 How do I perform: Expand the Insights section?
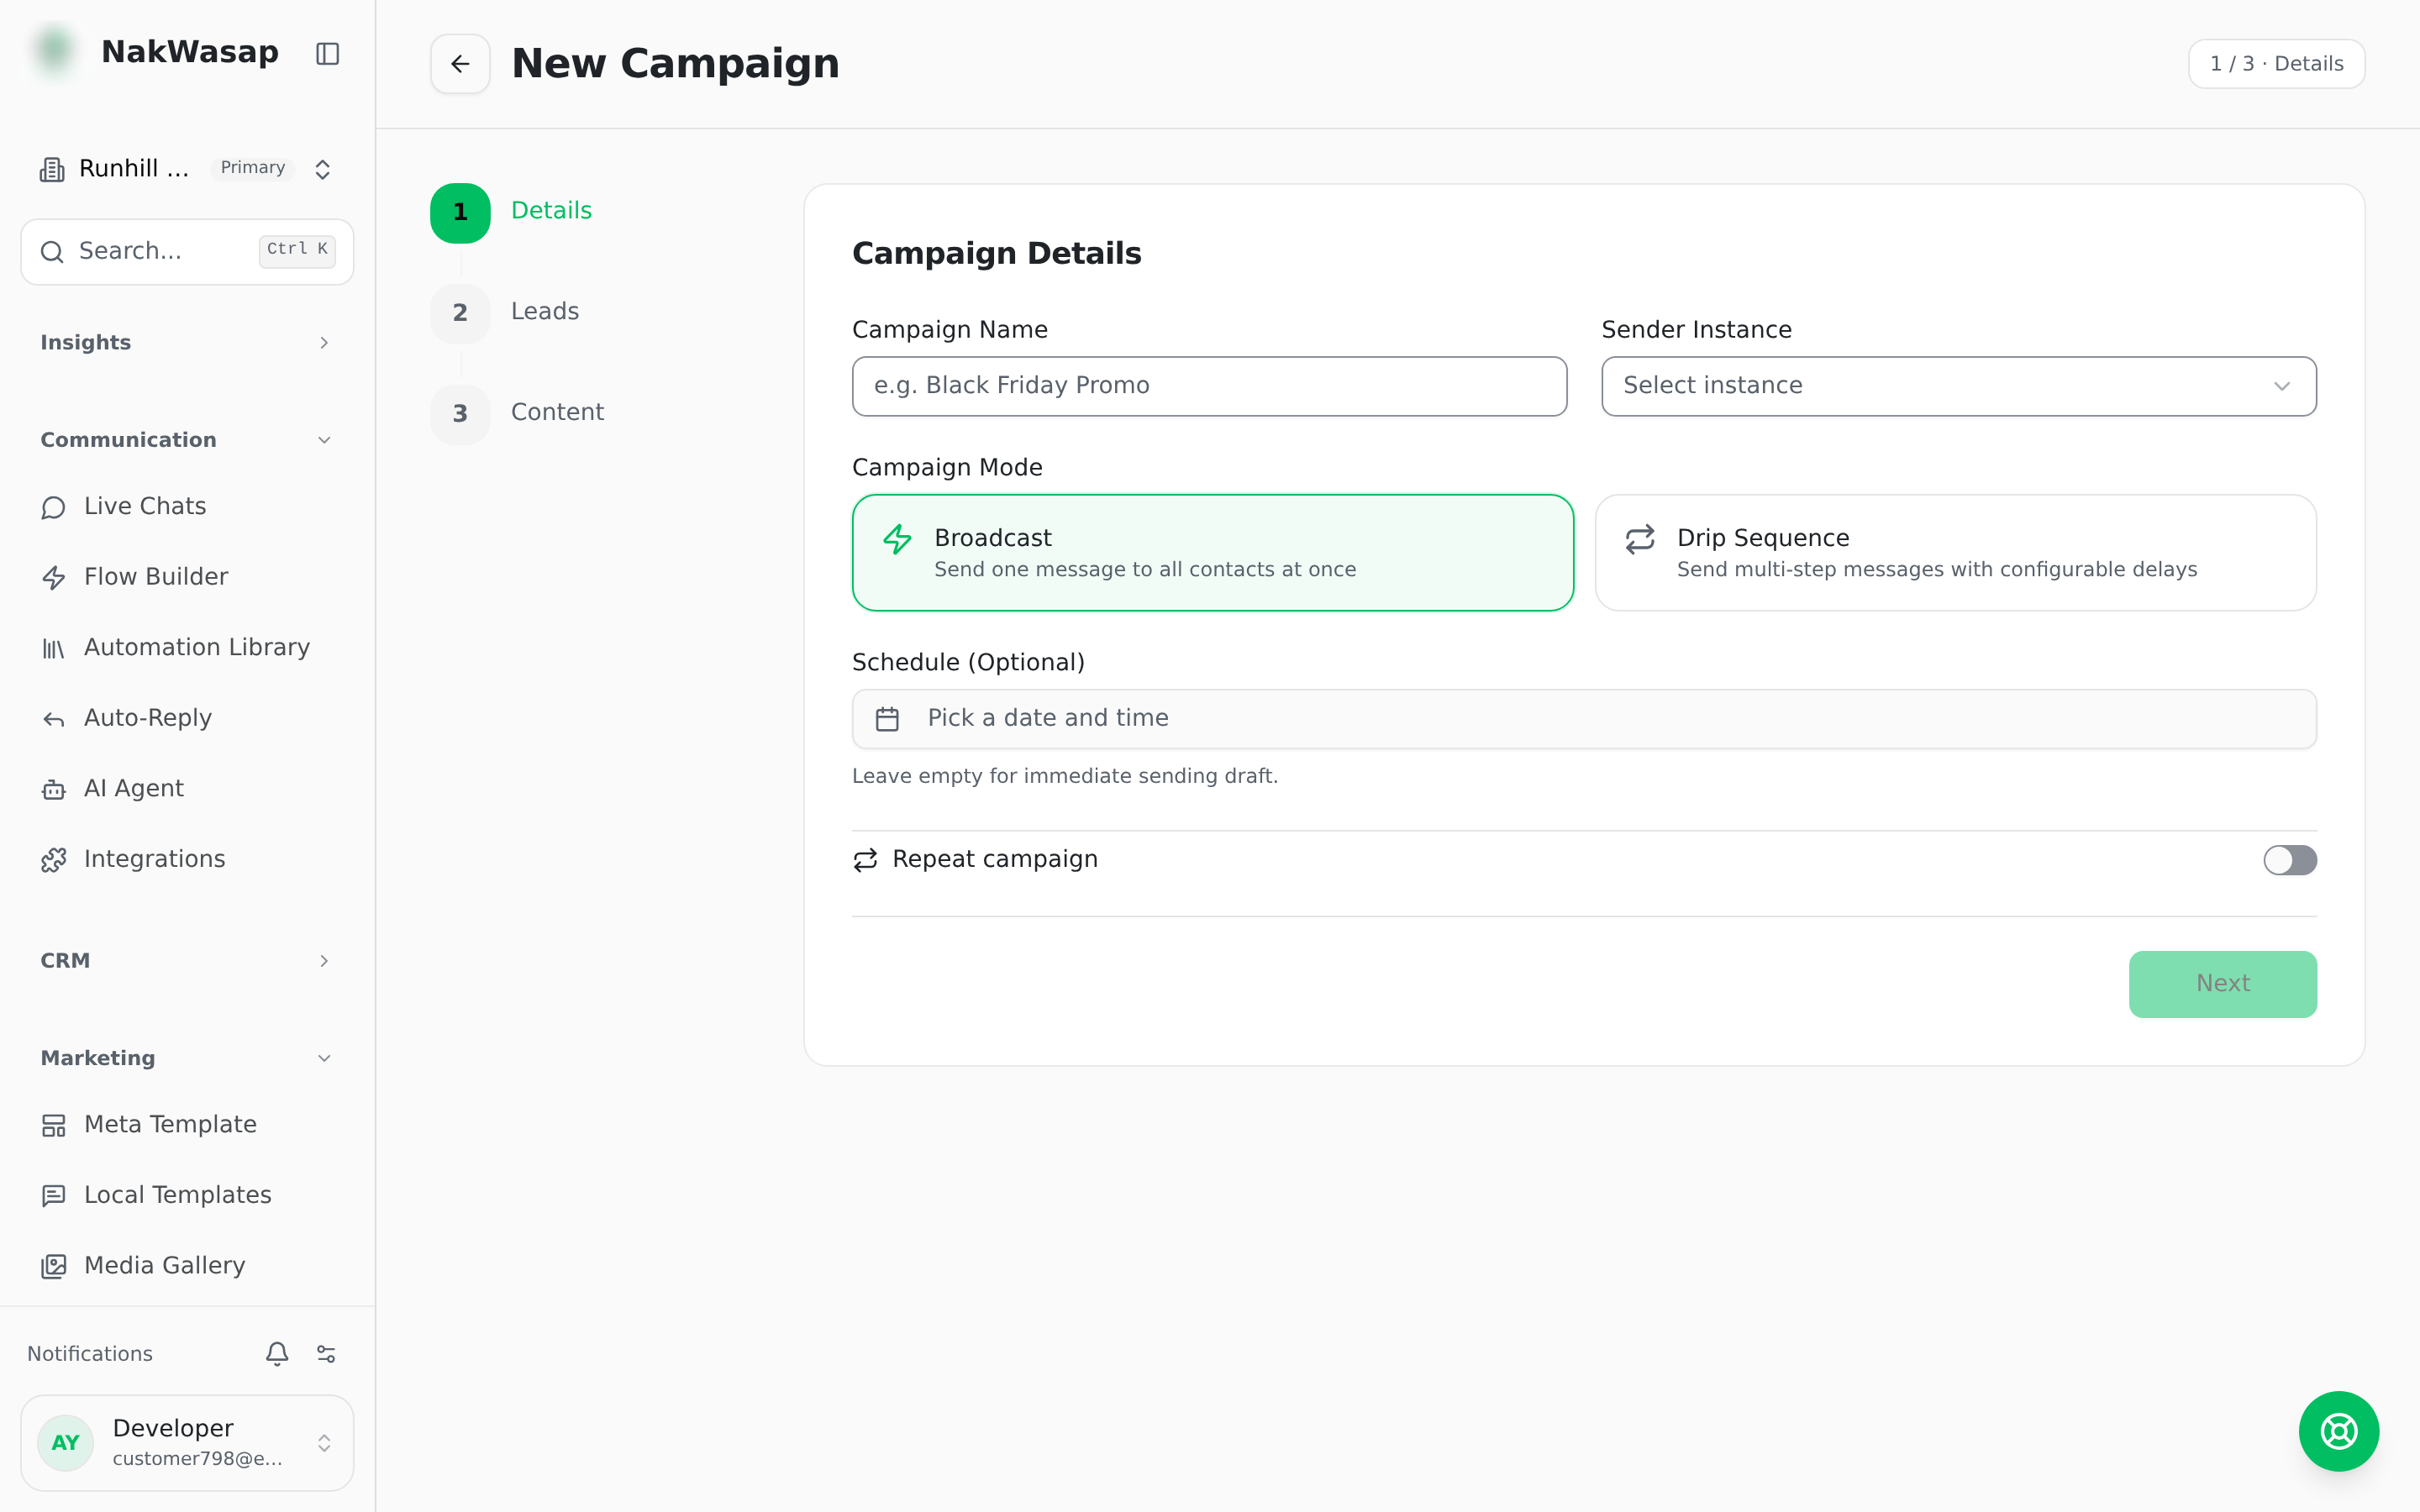point(186,343)
